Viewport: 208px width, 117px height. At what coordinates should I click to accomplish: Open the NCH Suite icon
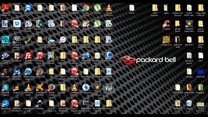[x=6, y=71]
